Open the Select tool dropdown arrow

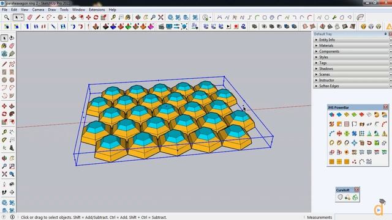point(22,18)
